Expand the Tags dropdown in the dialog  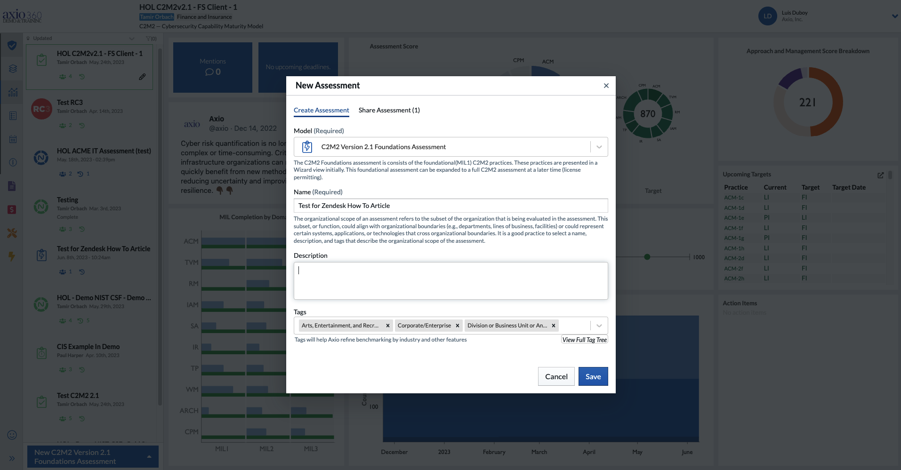598,325
